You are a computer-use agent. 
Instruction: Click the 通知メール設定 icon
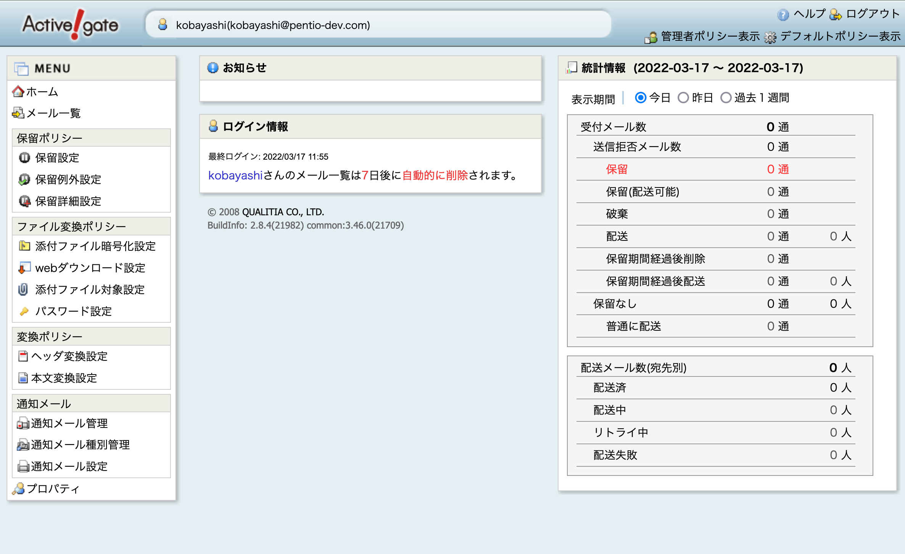[x=23, y=466]
